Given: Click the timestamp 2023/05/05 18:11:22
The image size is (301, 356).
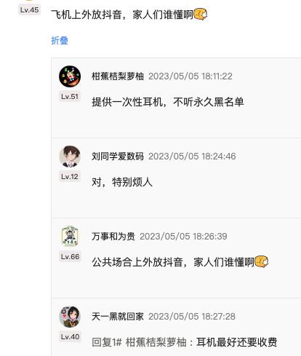Looking at the screenshot, I should (x=190, y=76).
